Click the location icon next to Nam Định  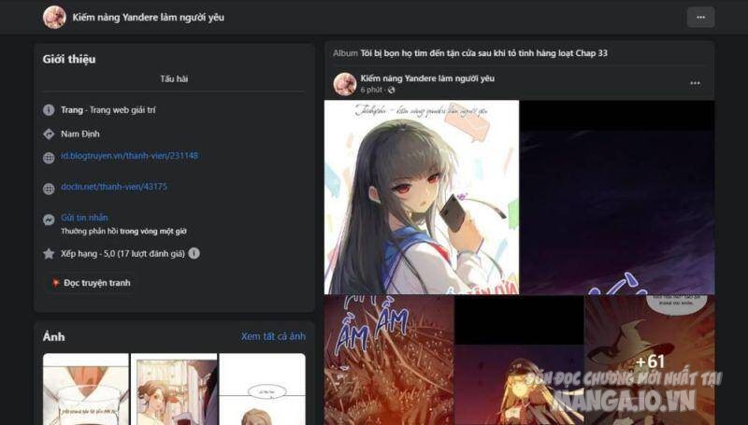coord(49,134)
